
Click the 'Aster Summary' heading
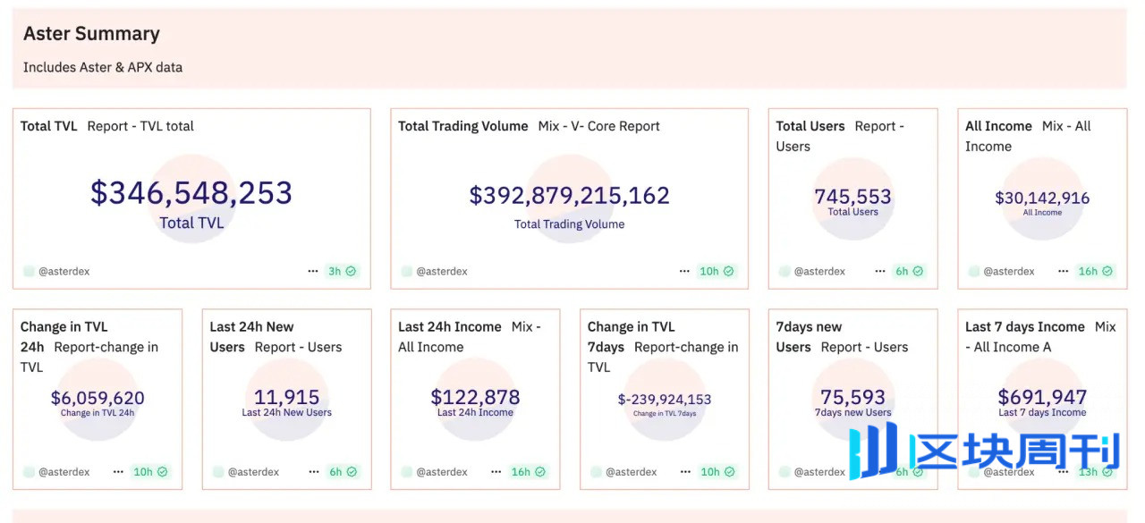click(91, 34)
